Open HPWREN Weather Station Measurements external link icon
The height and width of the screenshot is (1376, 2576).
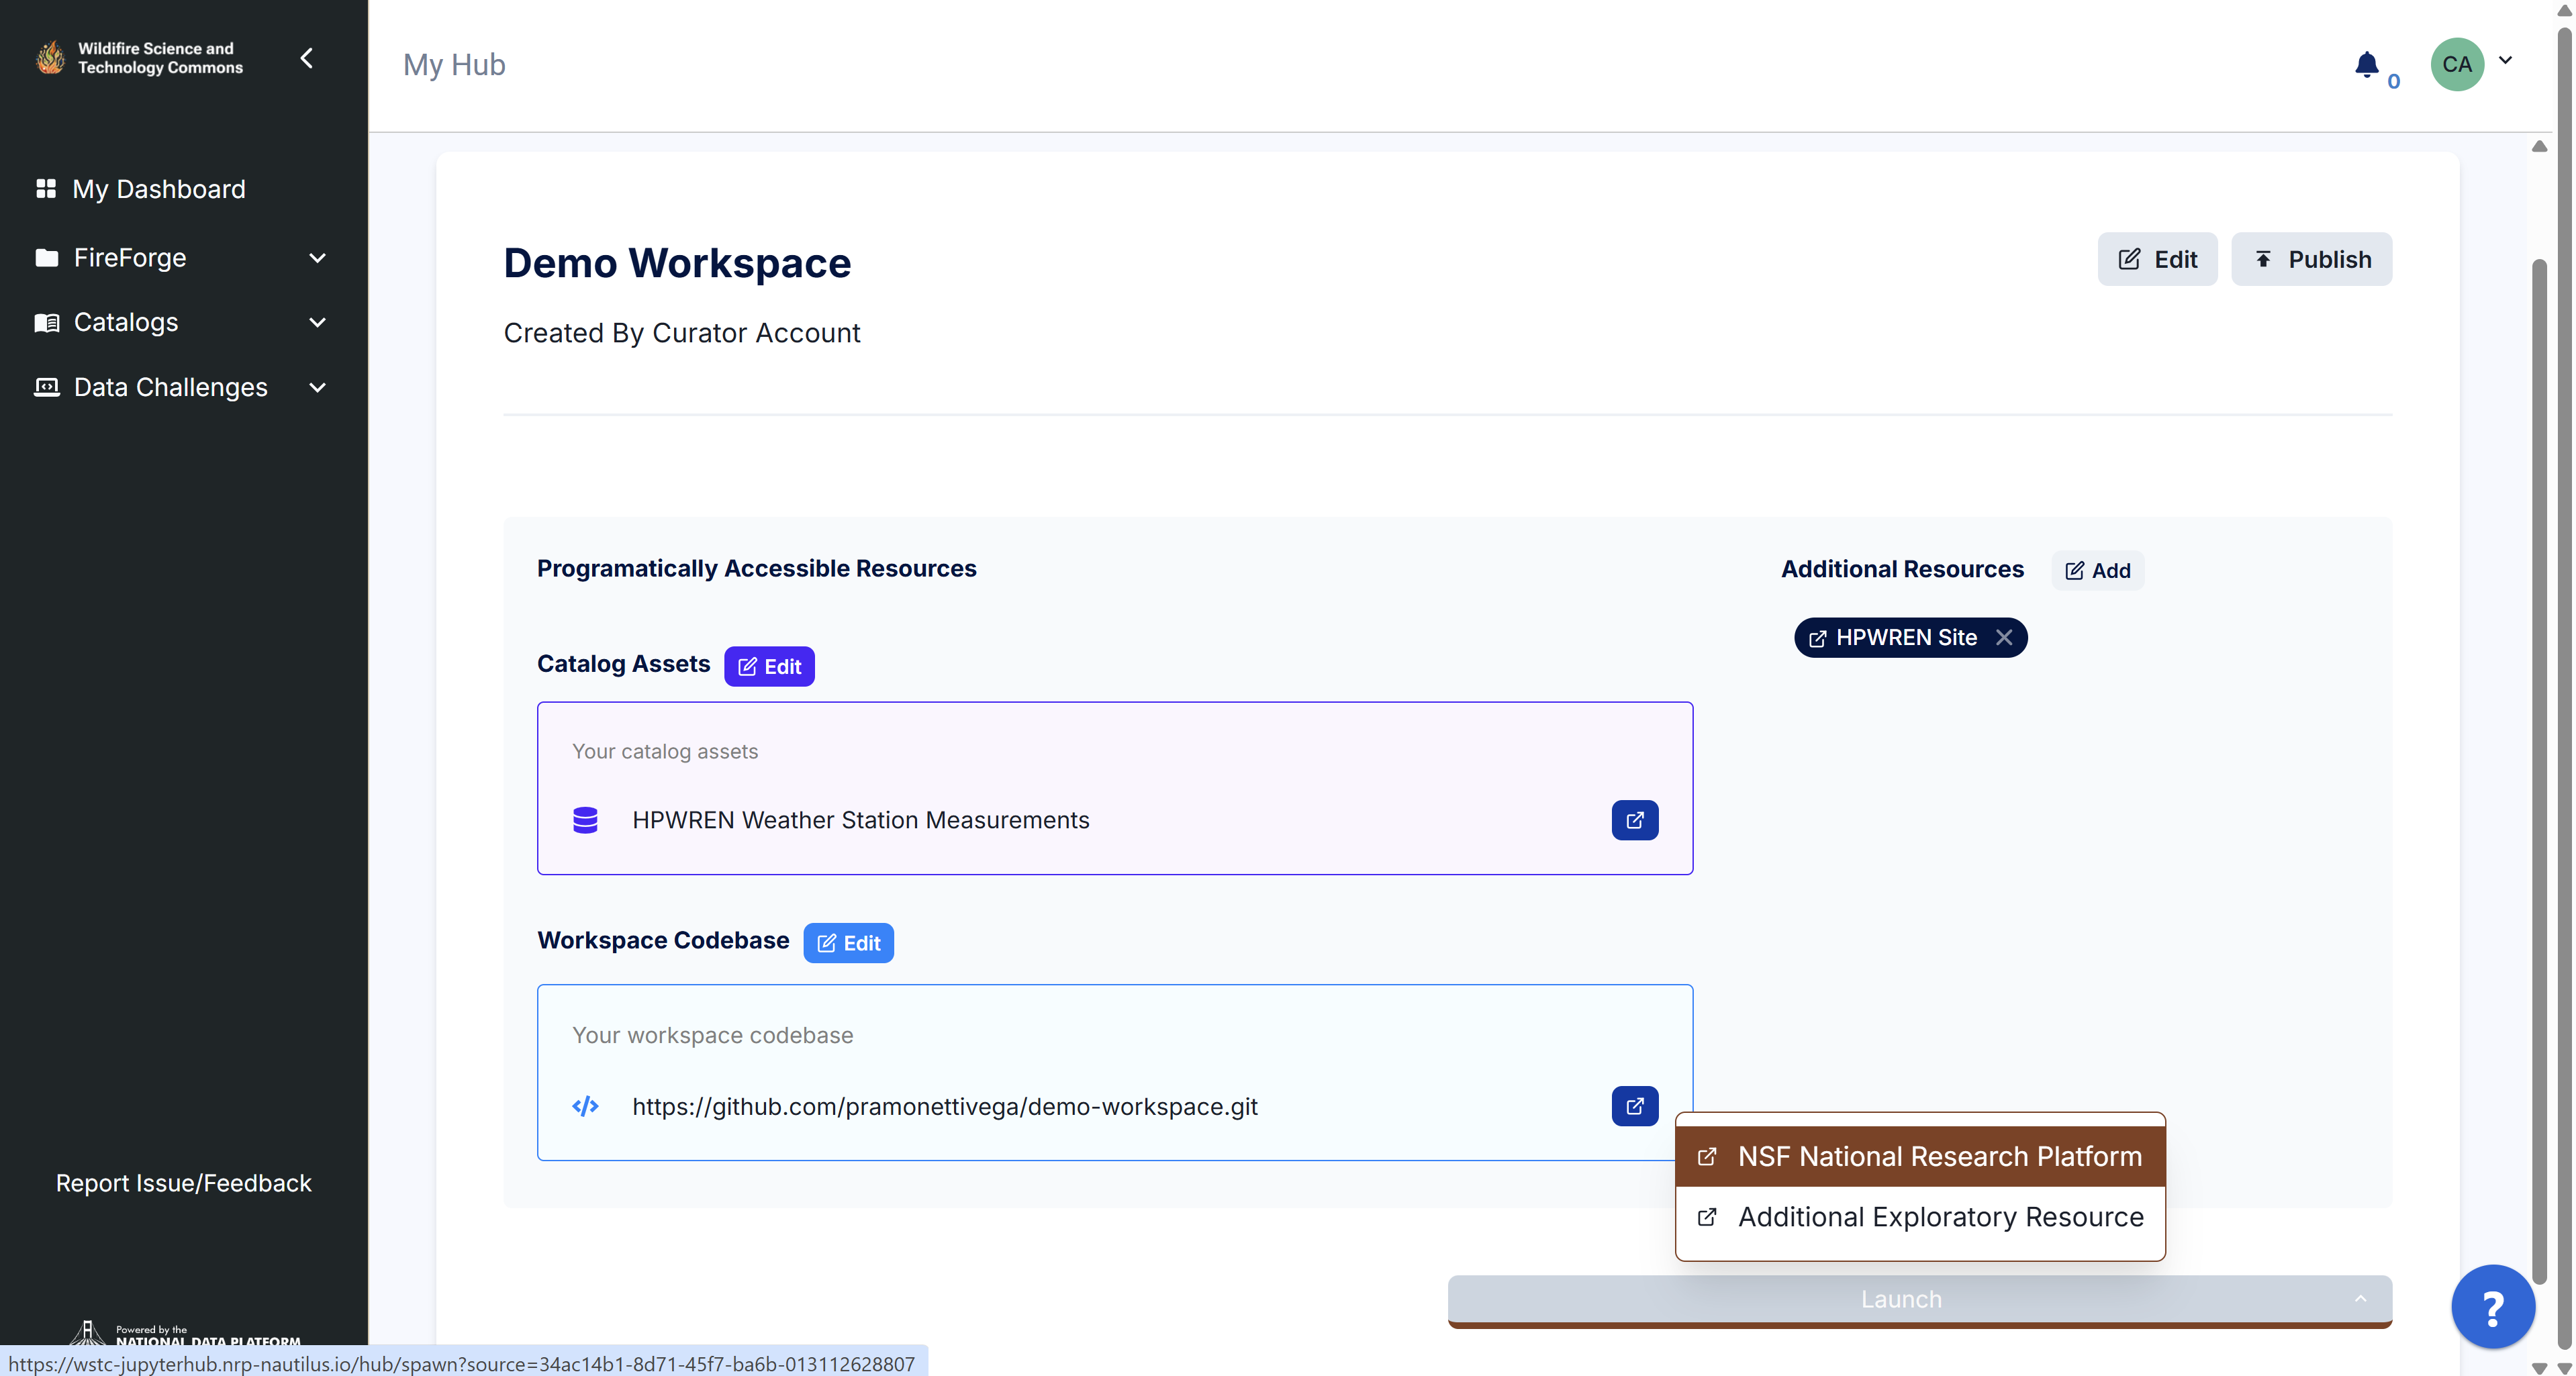pyautogui.click(x=1634, y=820)
